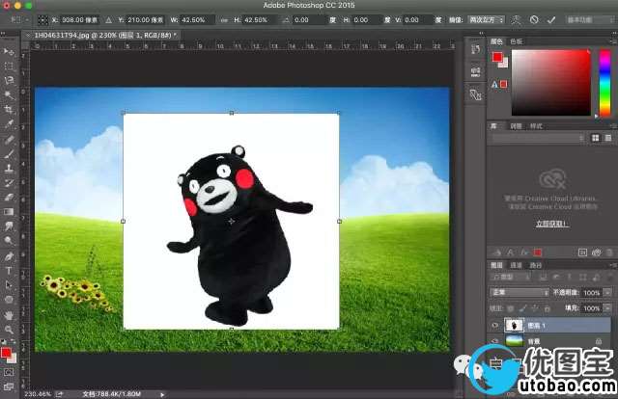
Task: Open the Libraries library selector dropdown
Action: click(537, 138)
